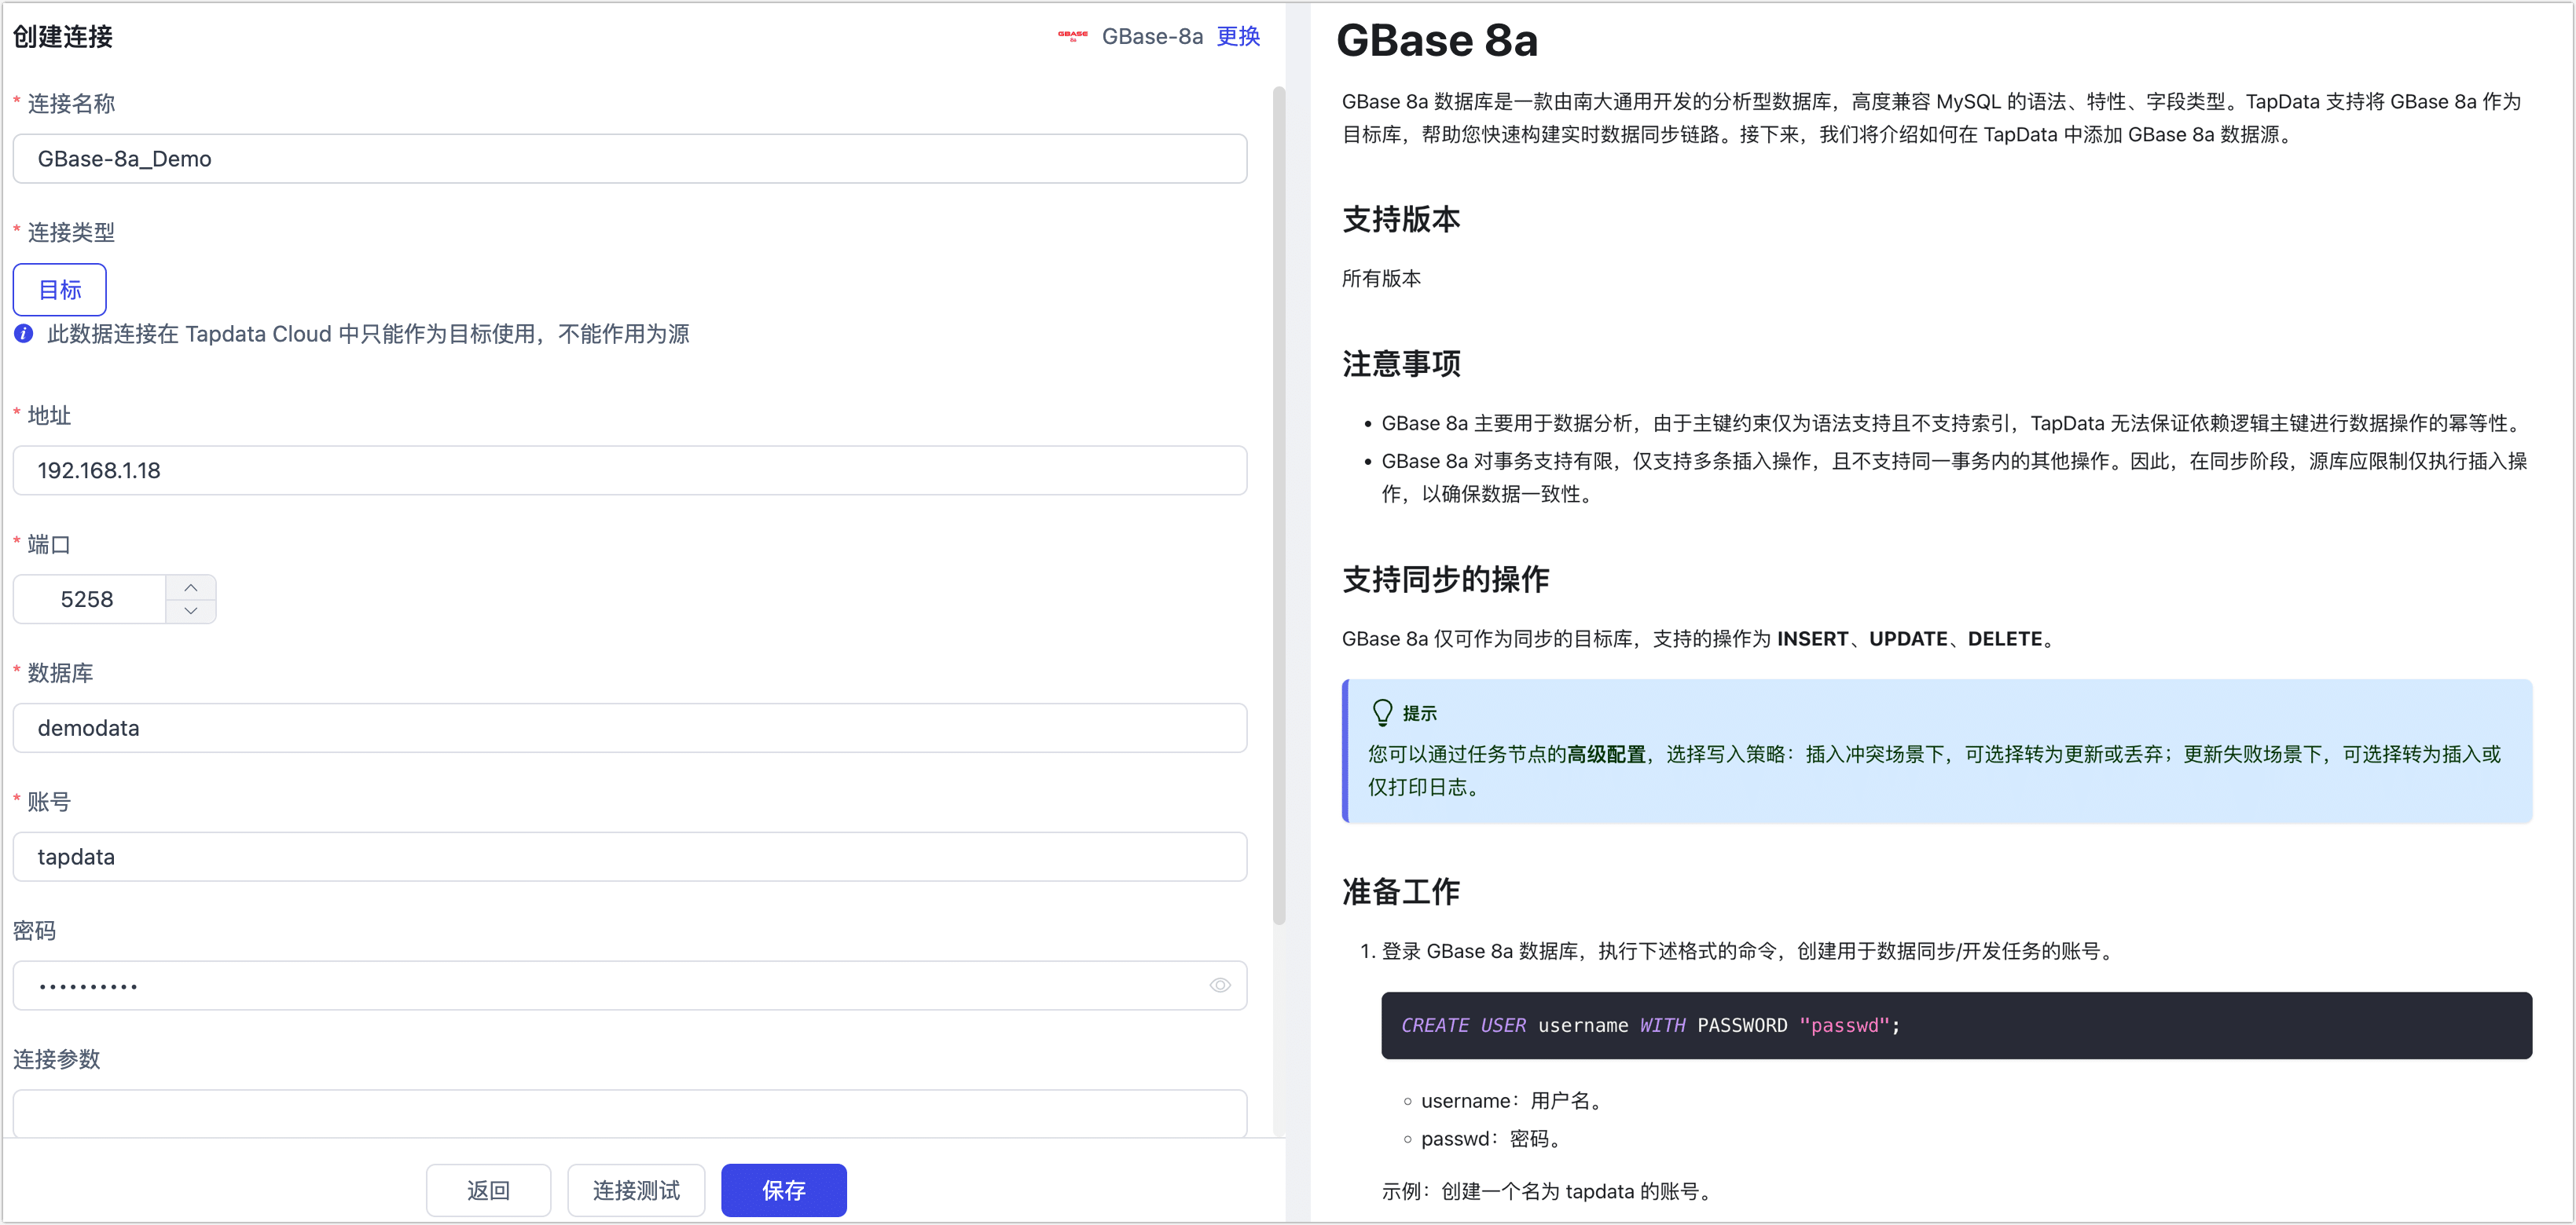Select the 目标 connection type

coord(59,290)
